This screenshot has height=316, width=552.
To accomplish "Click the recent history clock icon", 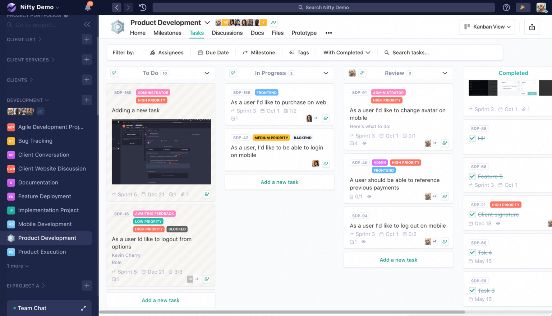I will click(142, 7).
